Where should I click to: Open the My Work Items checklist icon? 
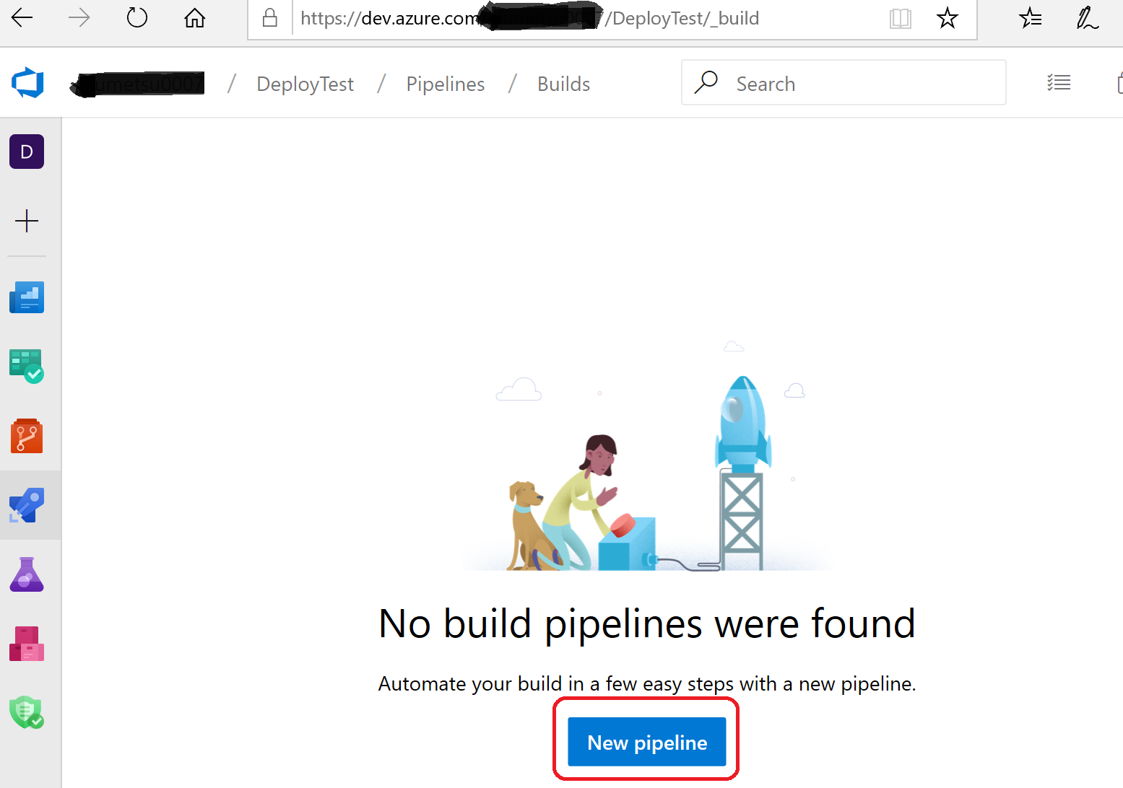click(1059, 82)
